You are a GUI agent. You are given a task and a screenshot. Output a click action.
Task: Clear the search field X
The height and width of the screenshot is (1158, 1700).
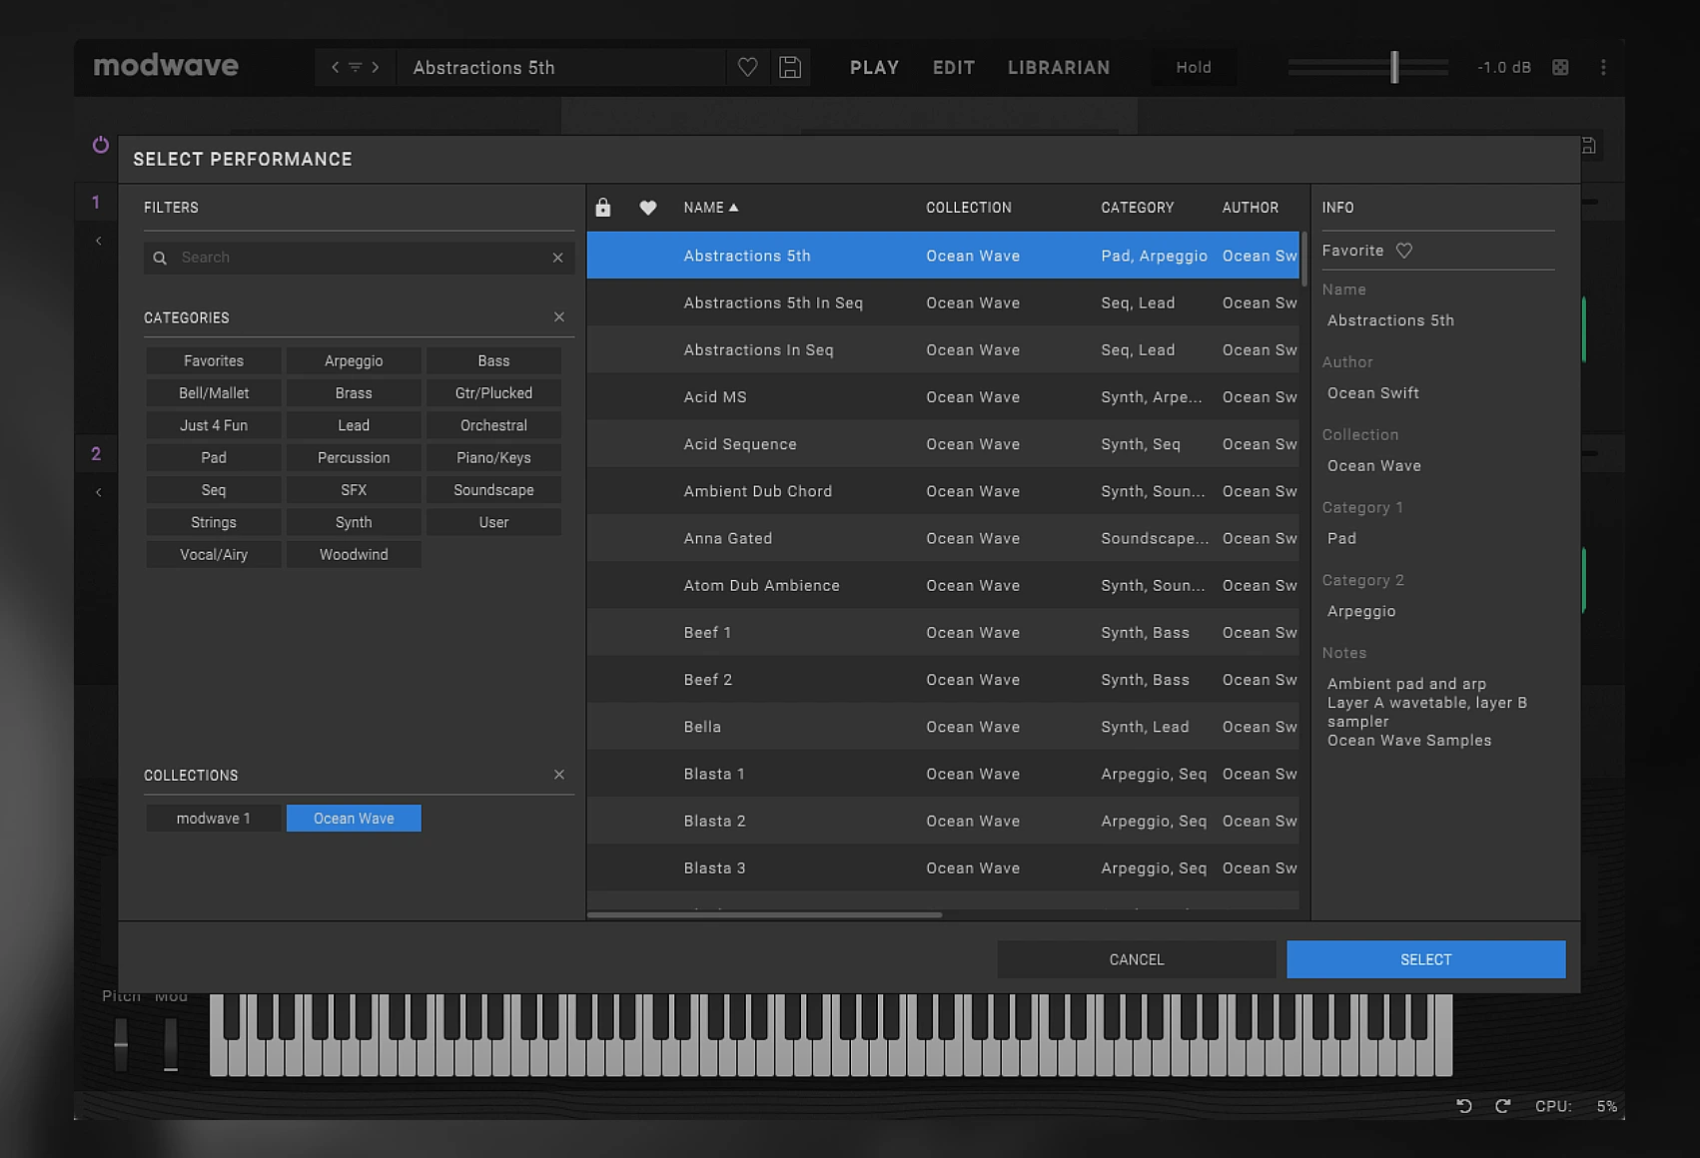(x=557, y=258)
